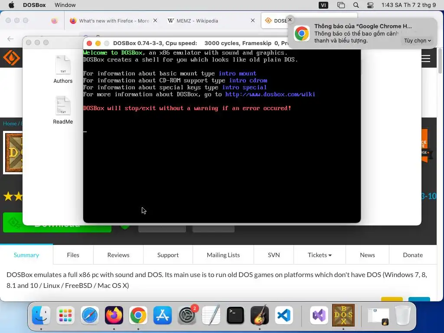Open GarageBand guitar icon in Dock
This screenshot has height=333, width=444.
[260, 315]
